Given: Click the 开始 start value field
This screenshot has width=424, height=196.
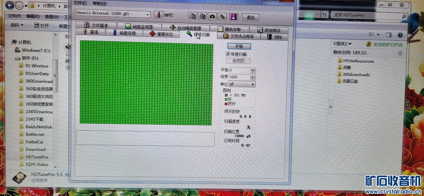Looking at the screenshot, I should 239,70.
